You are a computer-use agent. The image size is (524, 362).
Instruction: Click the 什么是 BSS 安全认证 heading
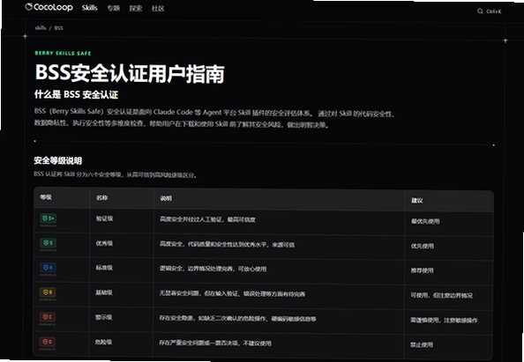click(76, 94)
